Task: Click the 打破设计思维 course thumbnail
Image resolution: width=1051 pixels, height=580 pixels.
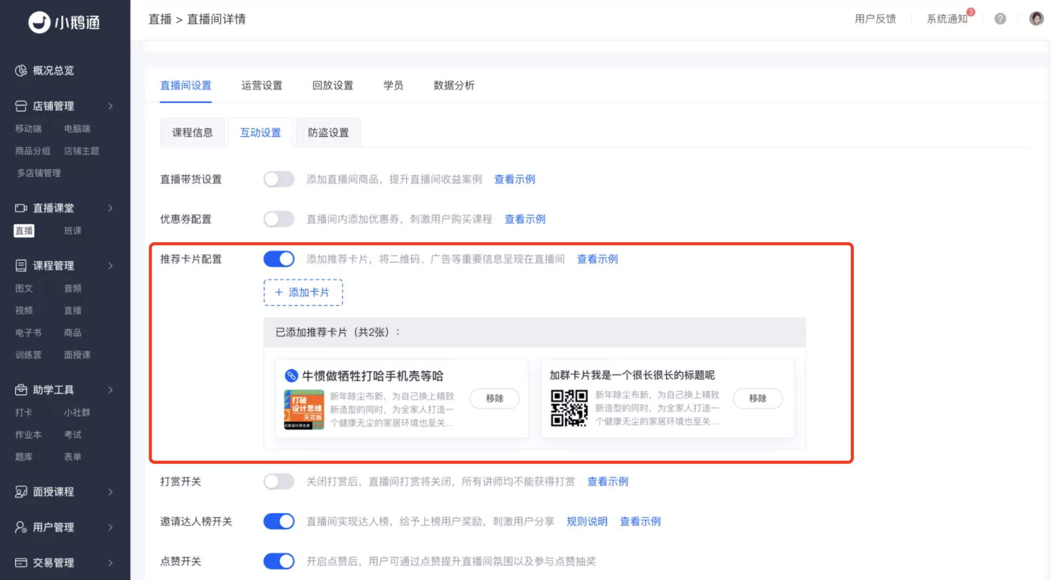Action: tap(304, 409)
